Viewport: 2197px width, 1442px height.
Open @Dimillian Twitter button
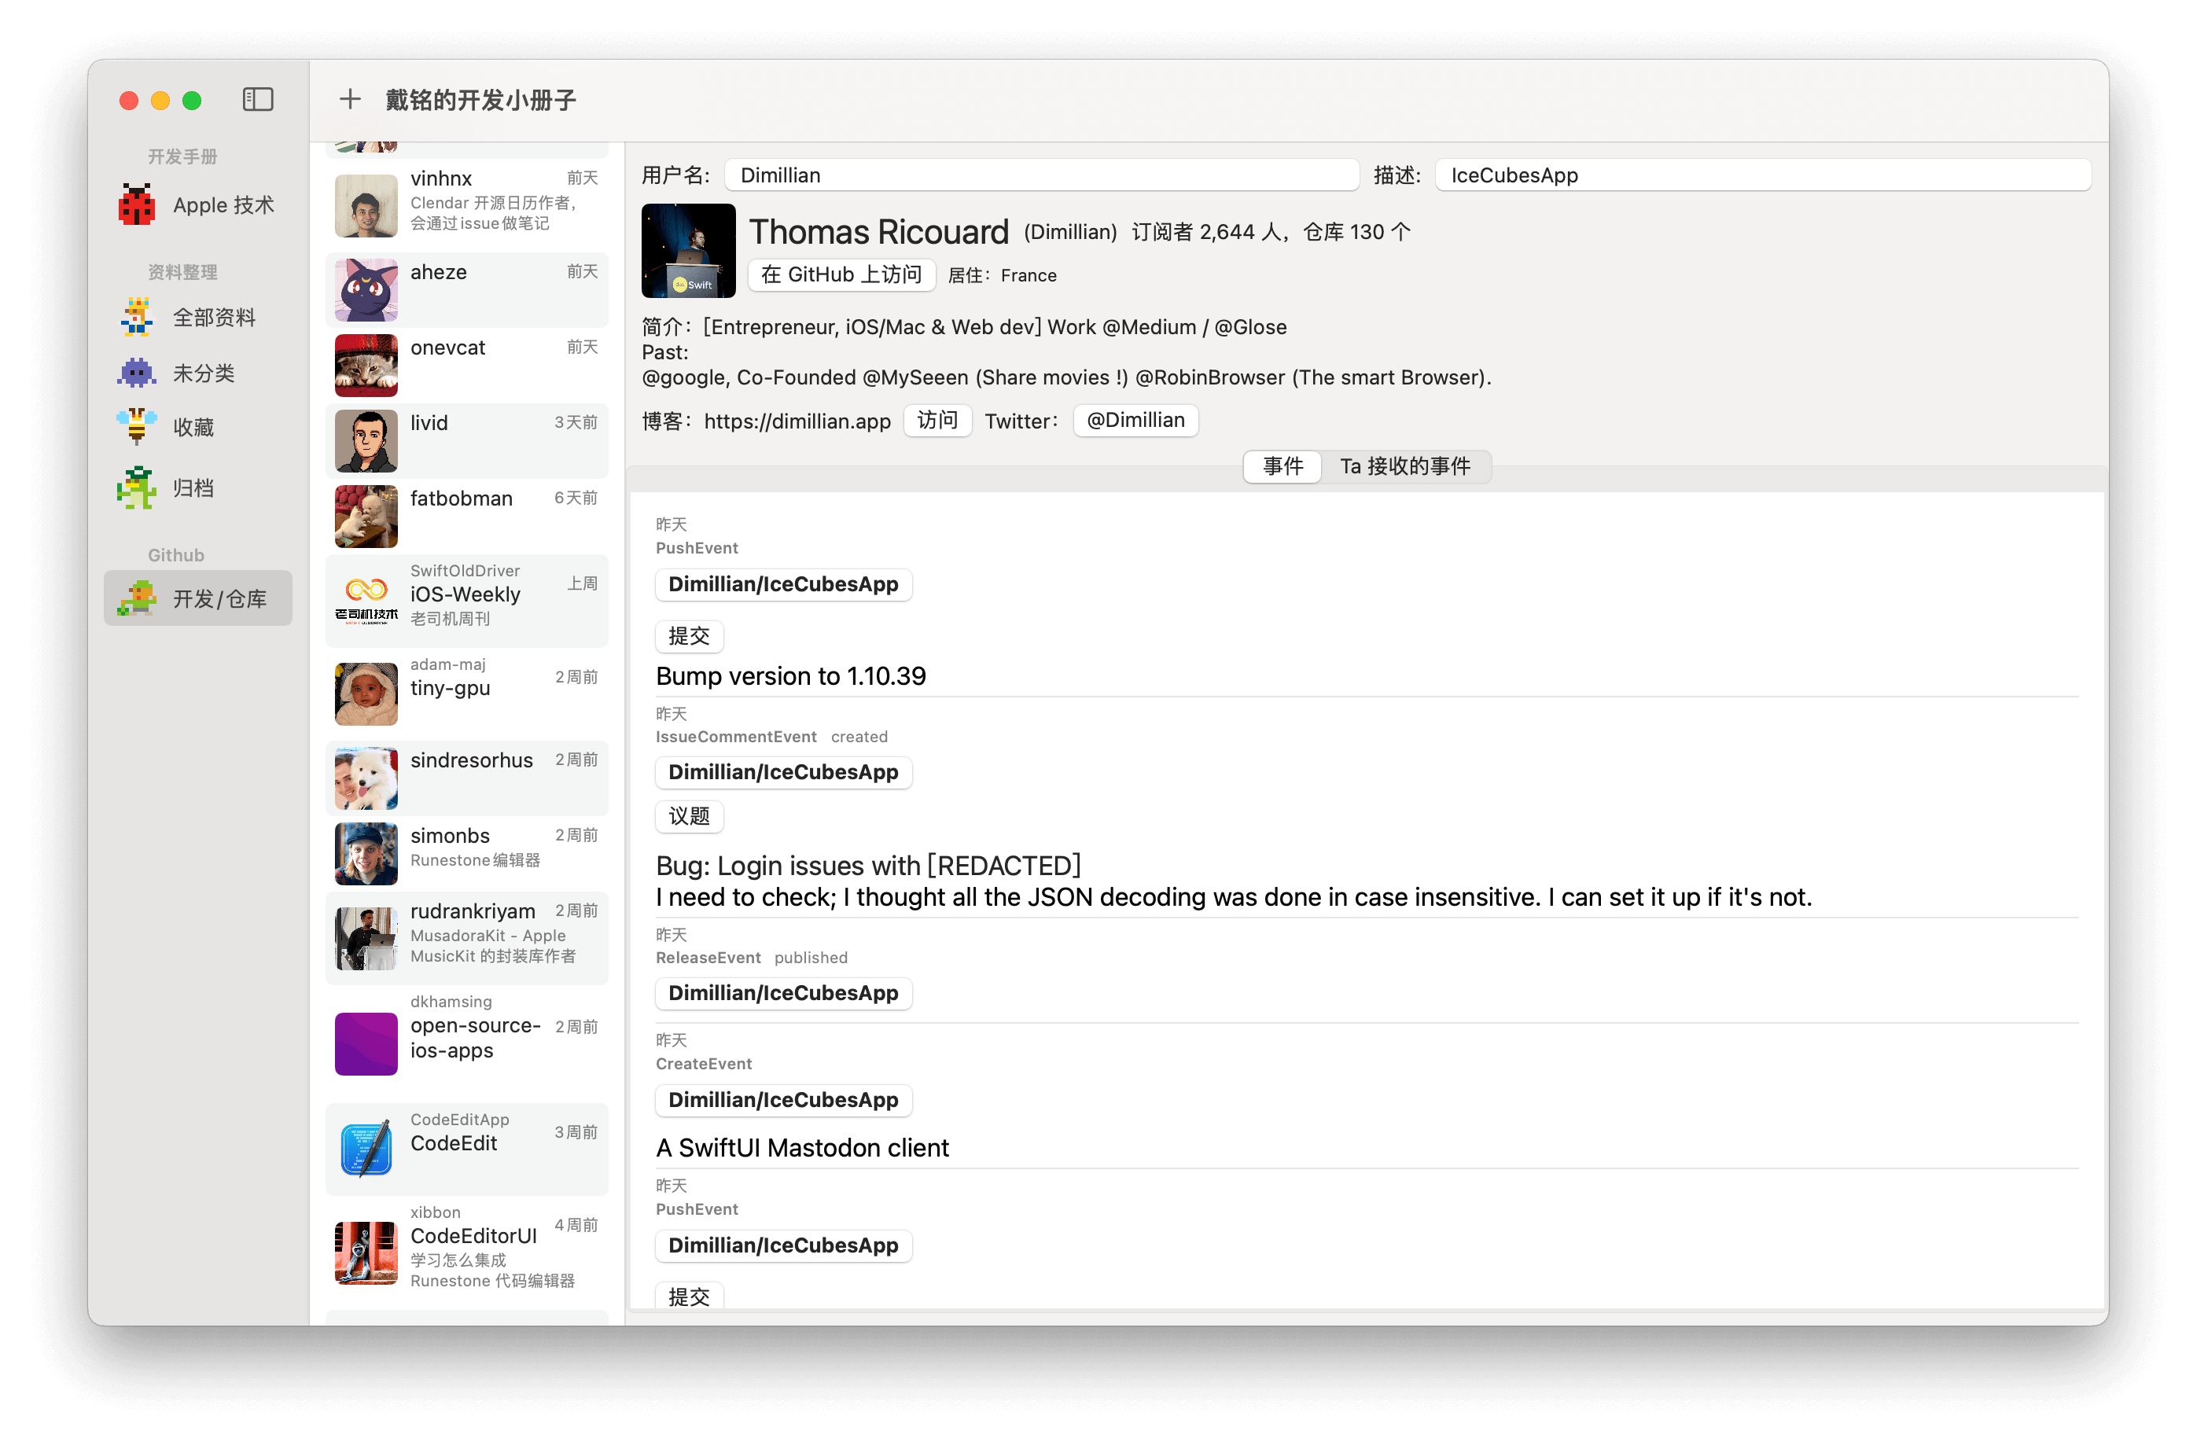click(1135, 420)
